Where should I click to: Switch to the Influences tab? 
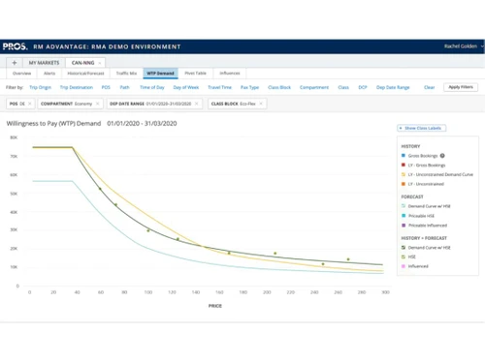(x=230, y=74)
